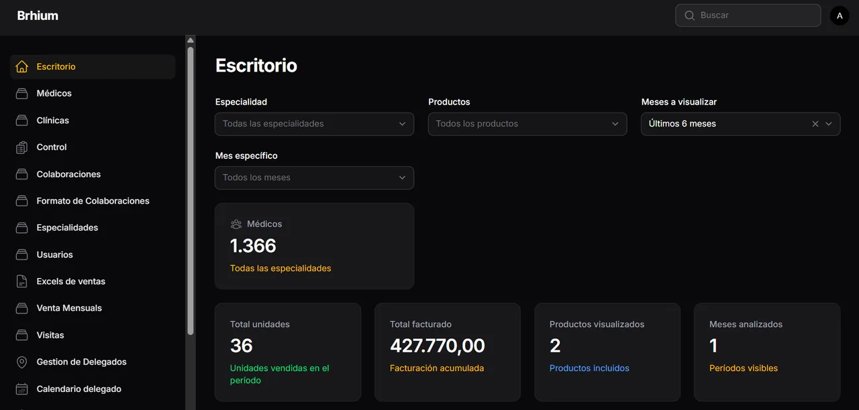
Task: Open Formato de Colaboraciones menu item
Action: point(93,201)
